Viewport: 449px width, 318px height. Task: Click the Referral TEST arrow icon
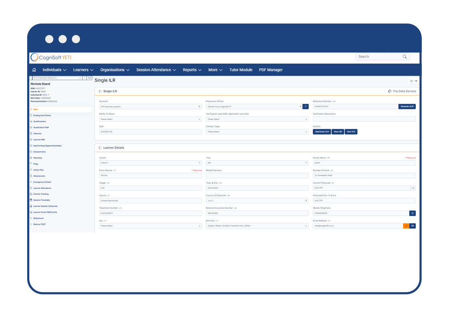31,224
